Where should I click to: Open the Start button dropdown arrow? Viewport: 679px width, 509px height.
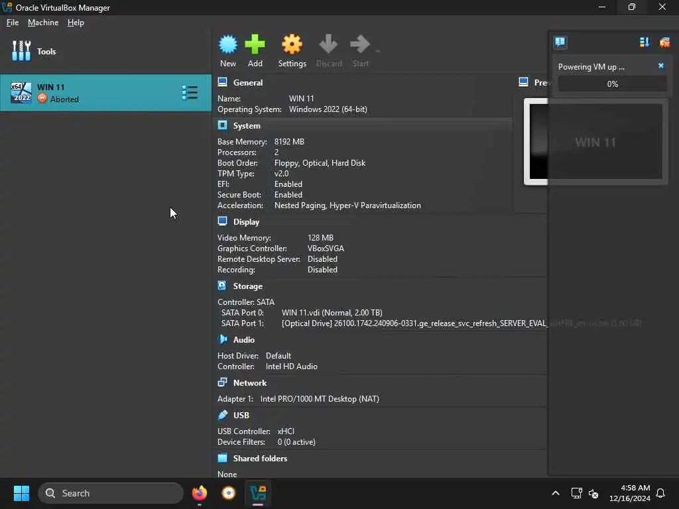click(378, 51)
